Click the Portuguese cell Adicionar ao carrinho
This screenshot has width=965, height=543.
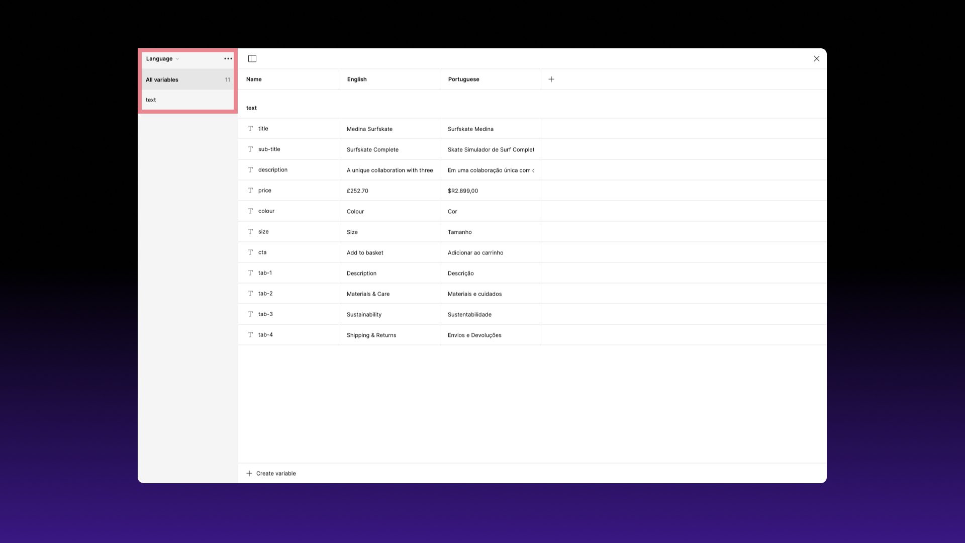[475, 252]
